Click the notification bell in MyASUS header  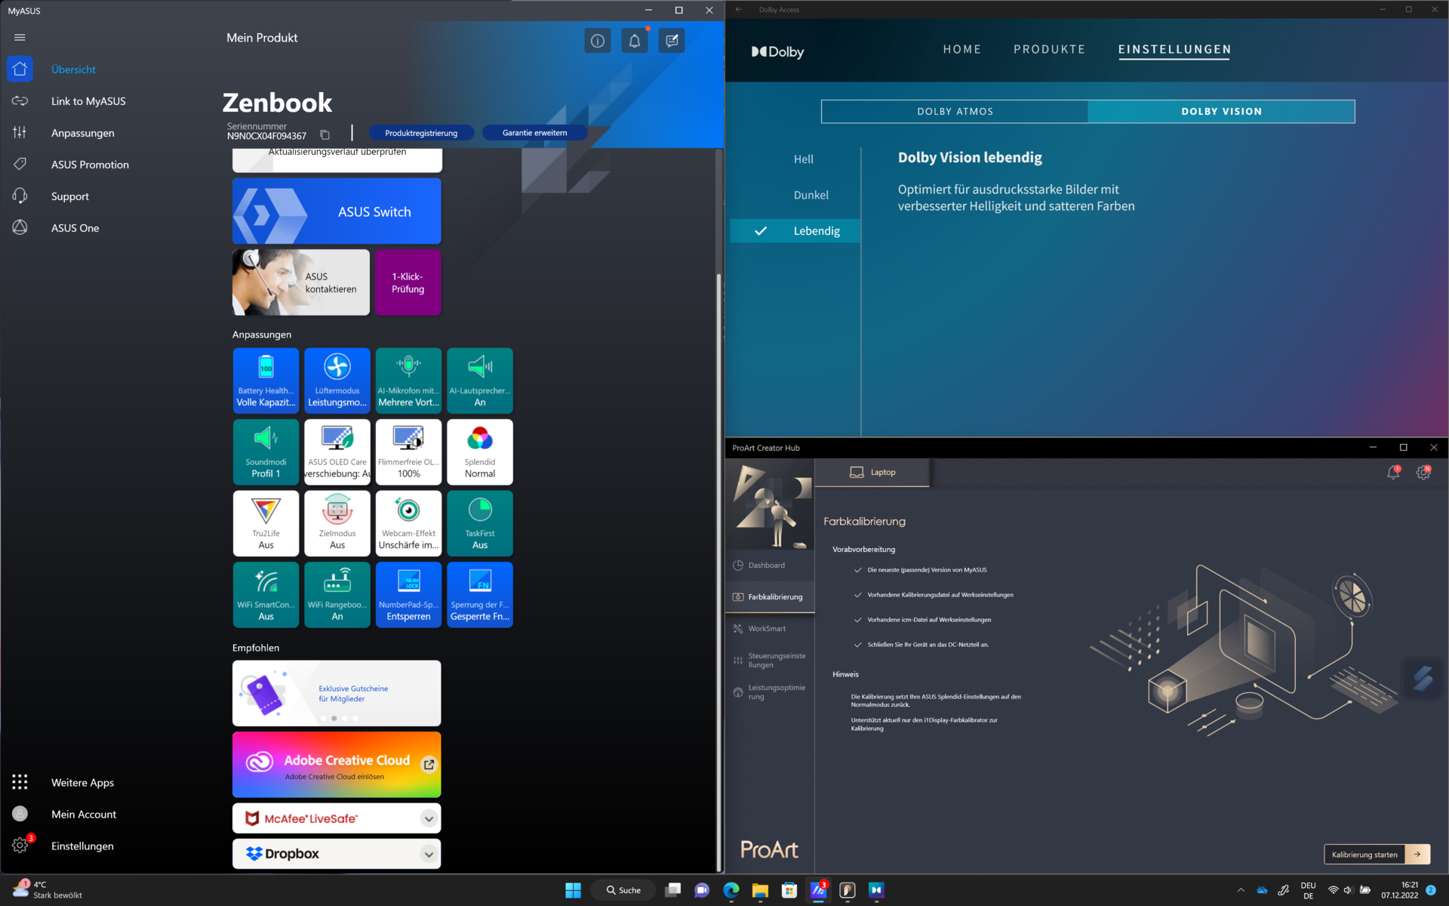tap(634, 41)
